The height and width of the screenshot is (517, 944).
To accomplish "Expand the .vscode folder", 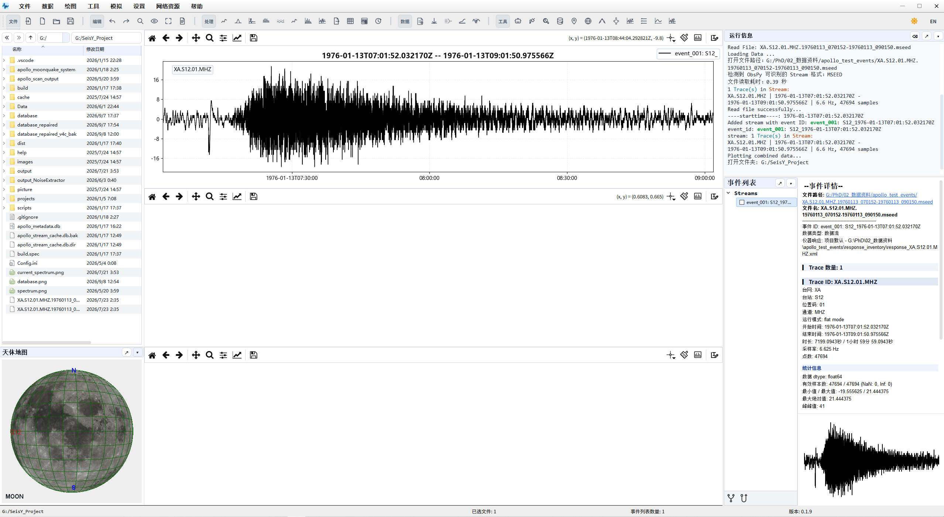I will [4, 60].
